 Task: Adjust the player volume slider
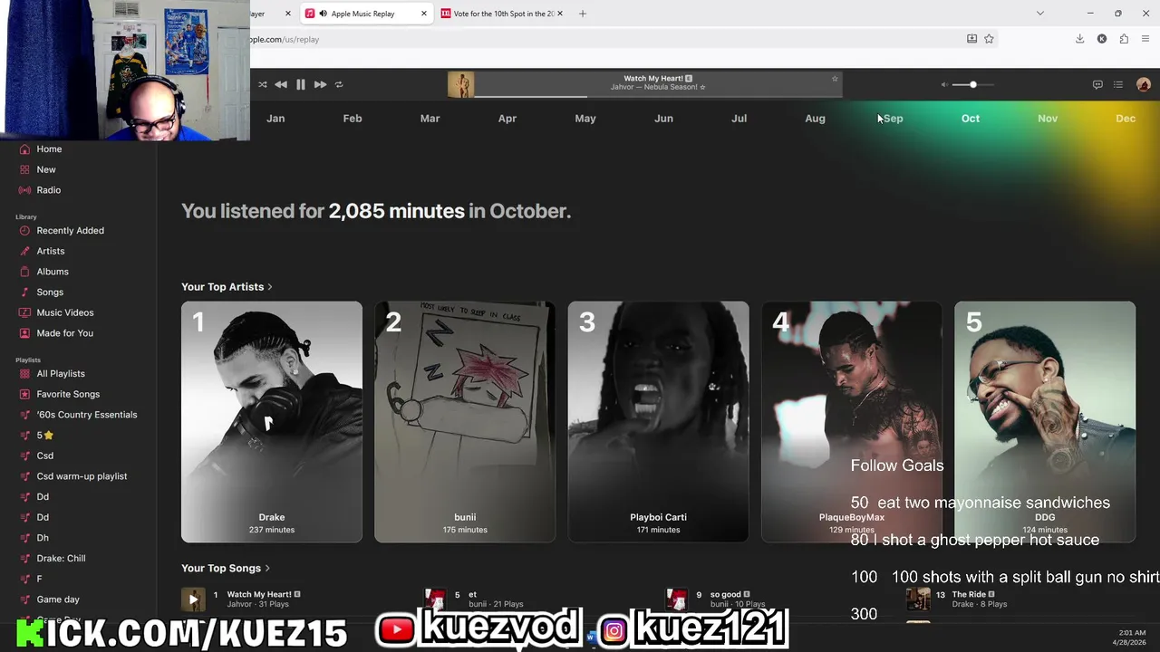(973, 84)
